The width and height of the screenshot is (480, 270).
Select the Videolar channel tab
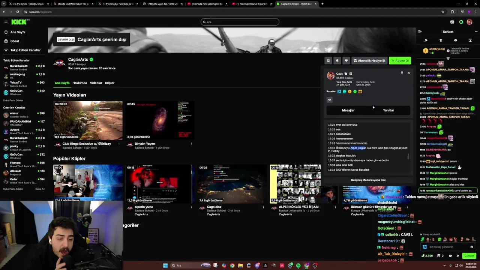96,83
